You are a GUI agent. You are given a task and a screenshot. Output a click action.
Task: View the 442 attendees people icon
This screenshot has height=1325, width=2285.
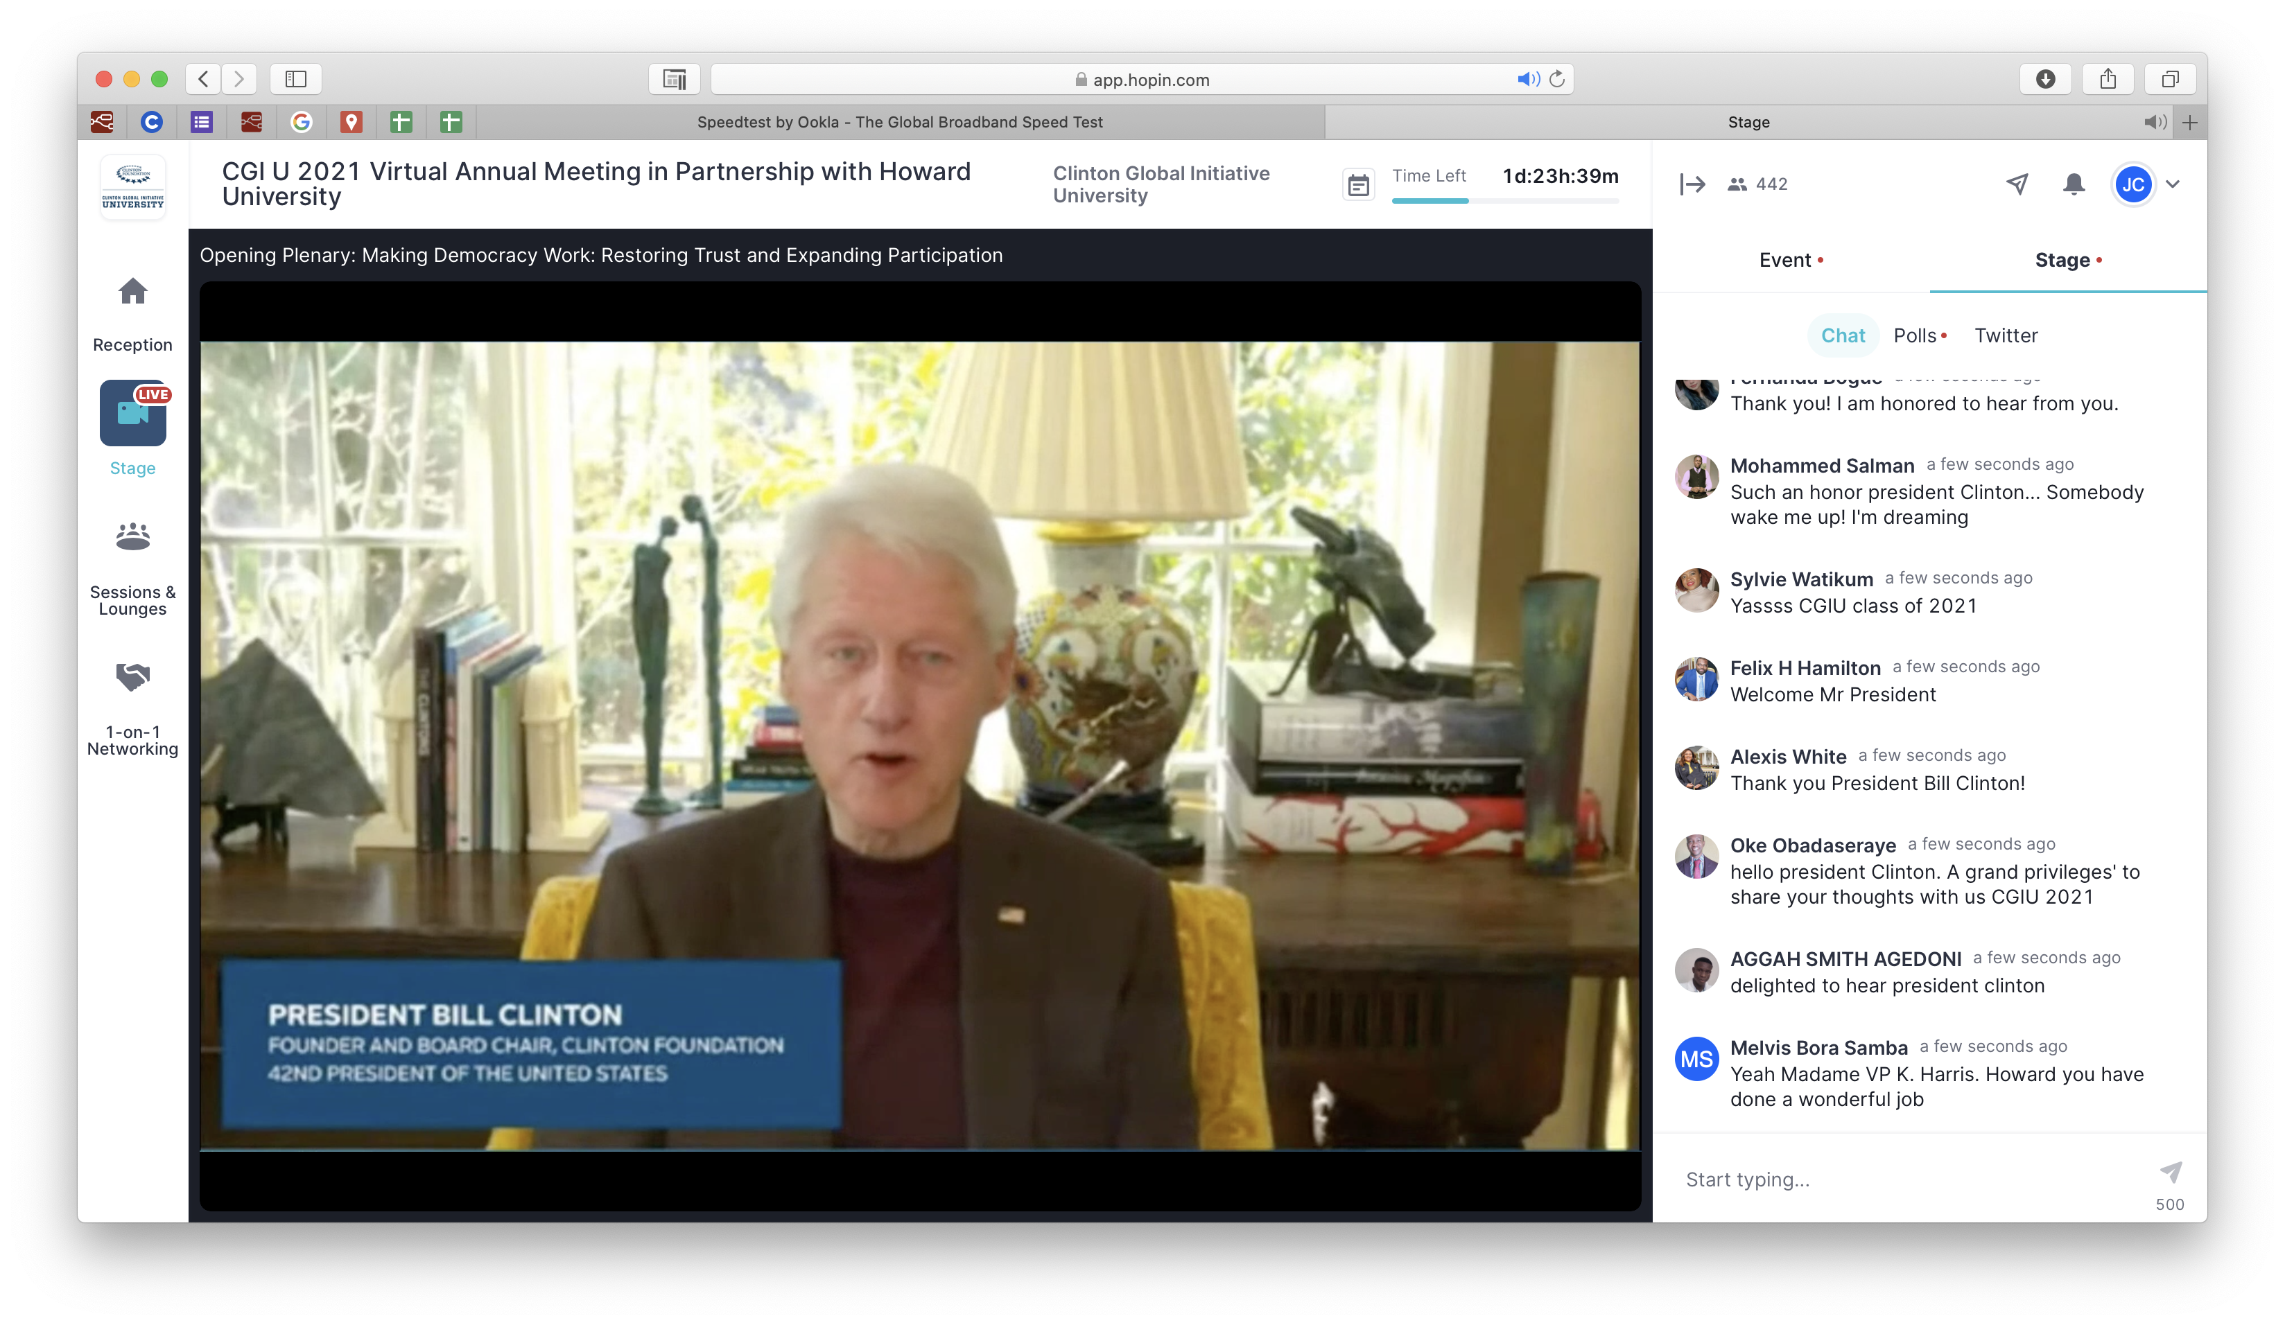pyautogui.click(x=1737, y=184)
